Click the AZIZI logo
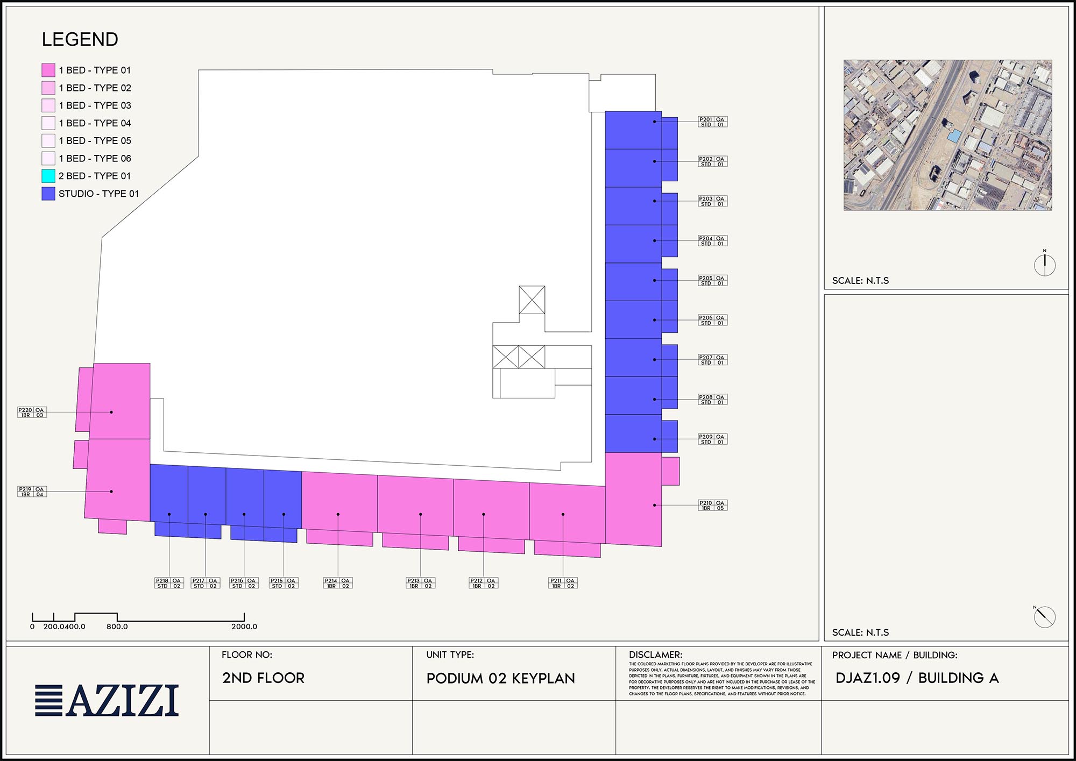 107,700
